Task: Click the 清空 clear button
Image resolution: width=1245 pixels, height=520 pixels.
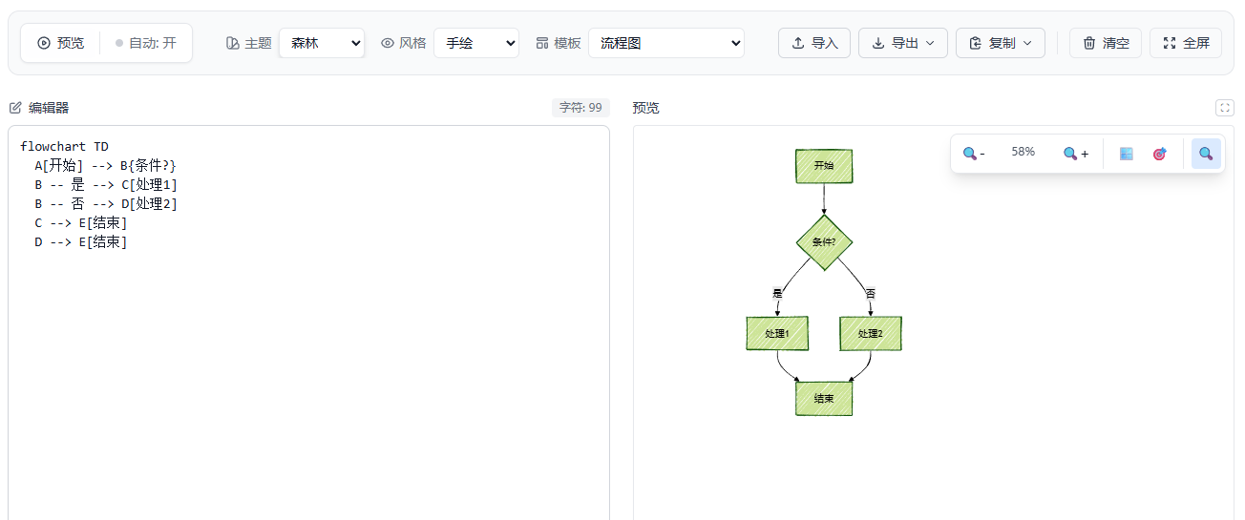Action: 1106,43
